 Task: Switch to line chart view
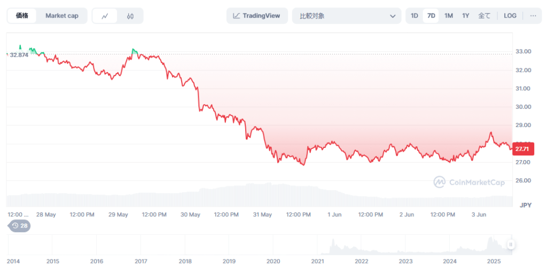[x=105, y=16]
